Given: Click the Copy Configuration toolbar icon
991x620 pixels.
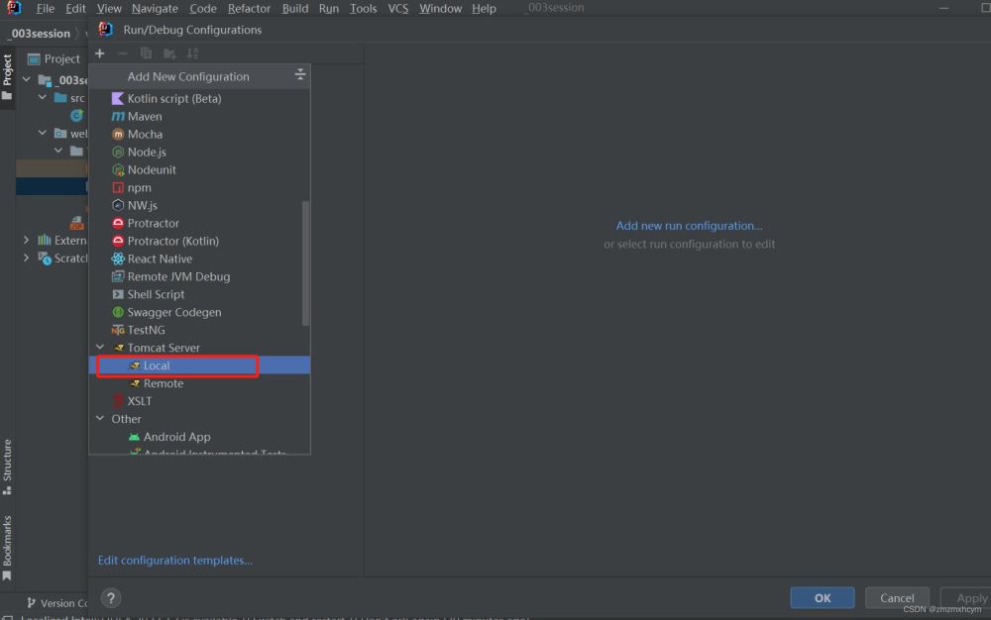Looking at the screenshot, I should click(146, 53).
